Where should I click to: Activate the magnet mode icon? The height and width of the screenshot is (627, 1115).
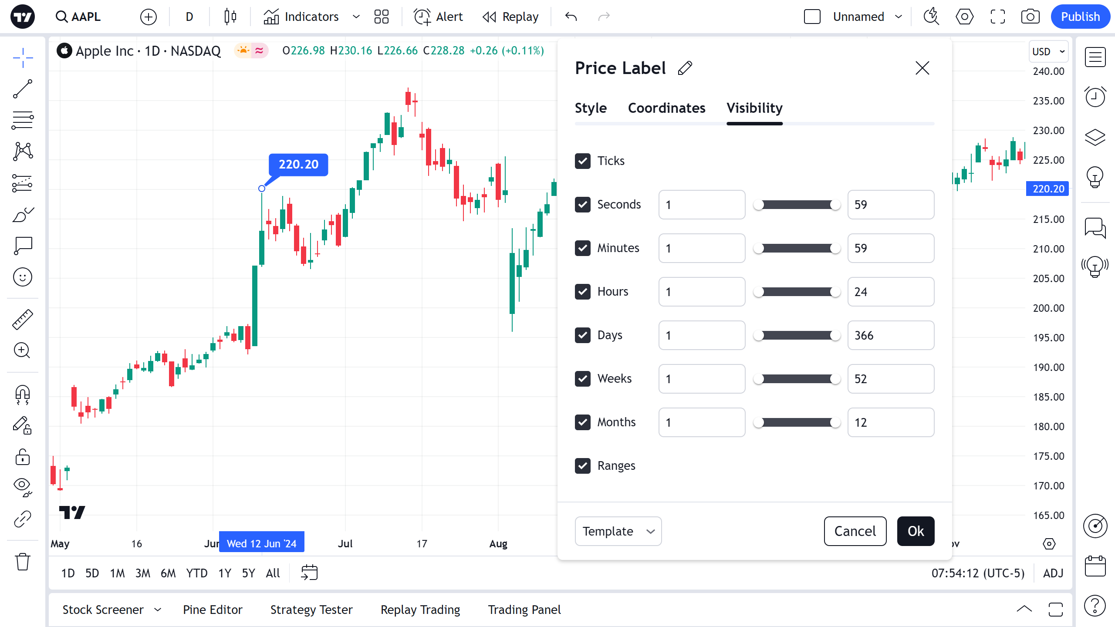pyautogui.click(x=23, y=394)
